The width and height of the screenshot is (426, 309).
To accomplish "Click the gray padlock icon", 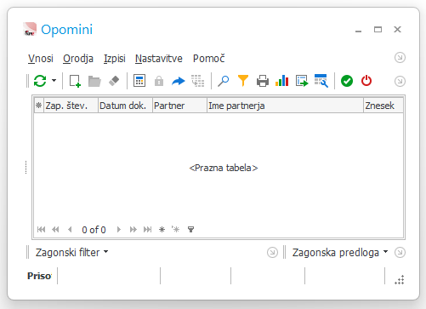I will 159,81.
